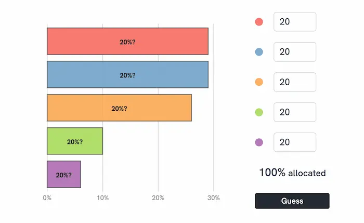The height and width of the screenshot is (223, 364).
Task: Focus the orange percentage input field
Action: click(295, 82)
